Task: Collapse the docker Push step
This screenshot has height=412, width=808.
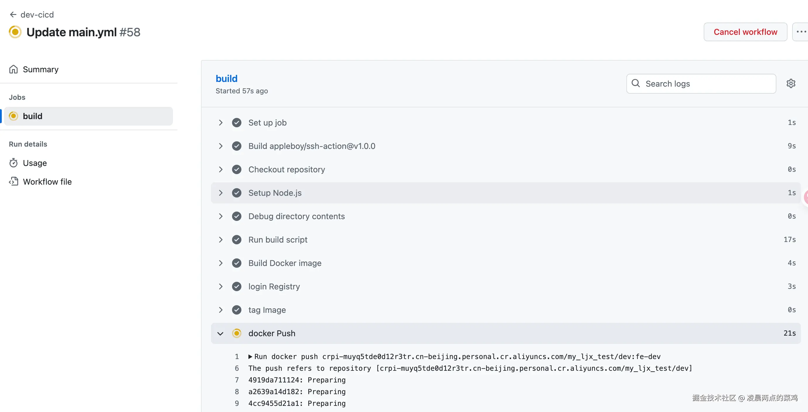Action: (x=221, y=334)
